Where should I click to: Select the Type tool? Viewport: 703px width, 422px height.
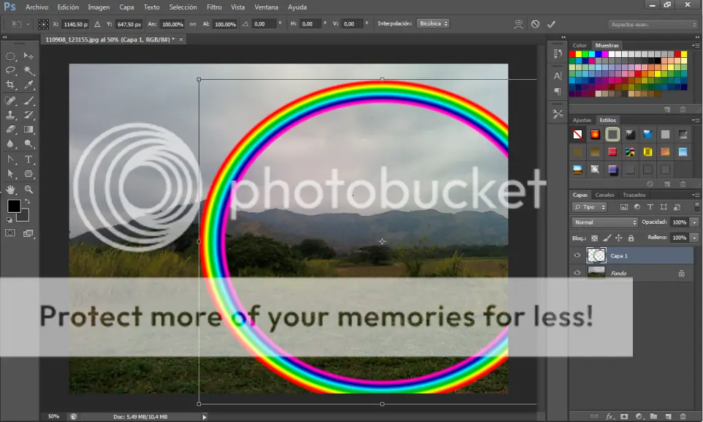28,160
